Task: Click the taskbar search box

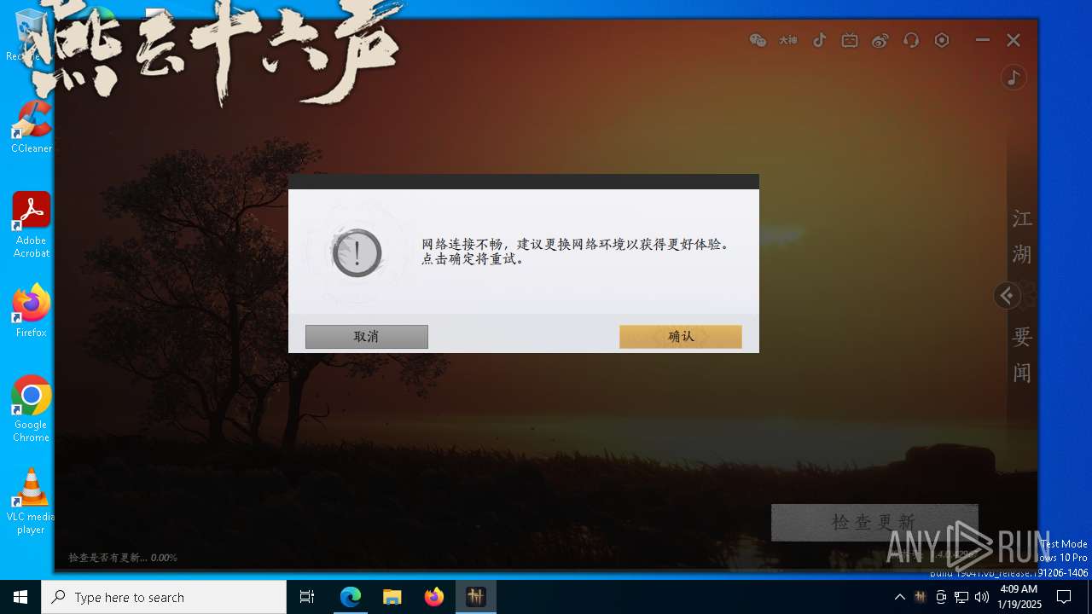Action: [164, 597]
